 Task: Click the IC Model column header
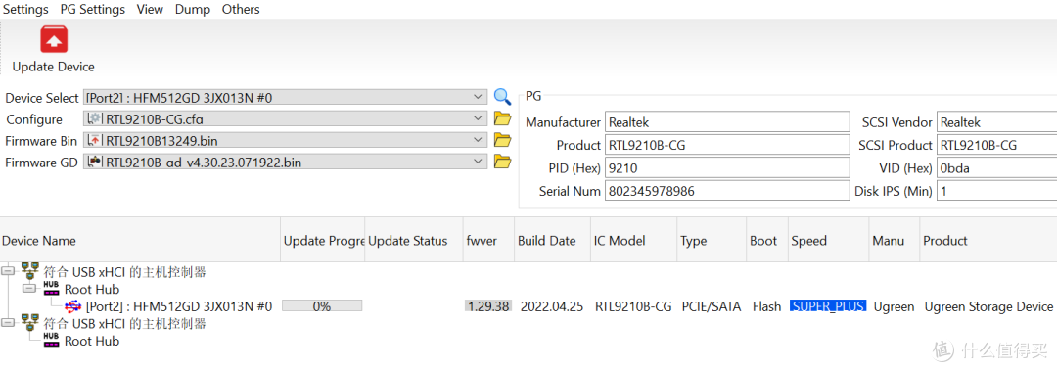[x=633, y=241]
